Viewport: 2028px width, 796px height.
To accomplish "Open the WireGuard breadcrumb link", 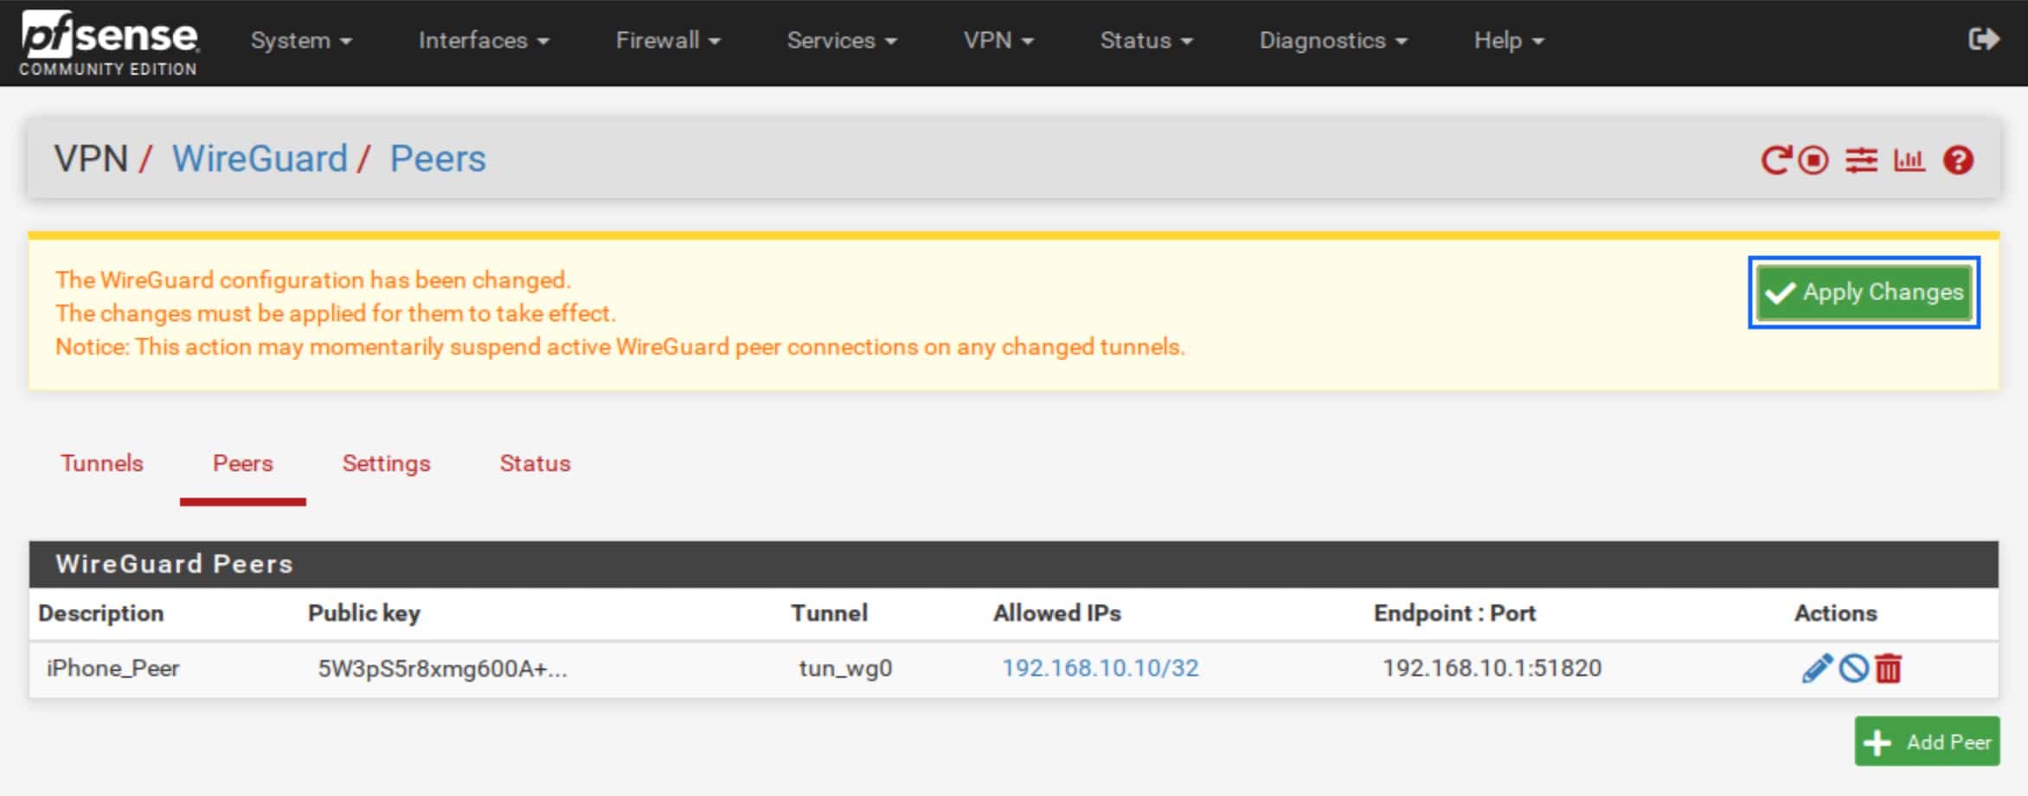I will pos(260,159).
